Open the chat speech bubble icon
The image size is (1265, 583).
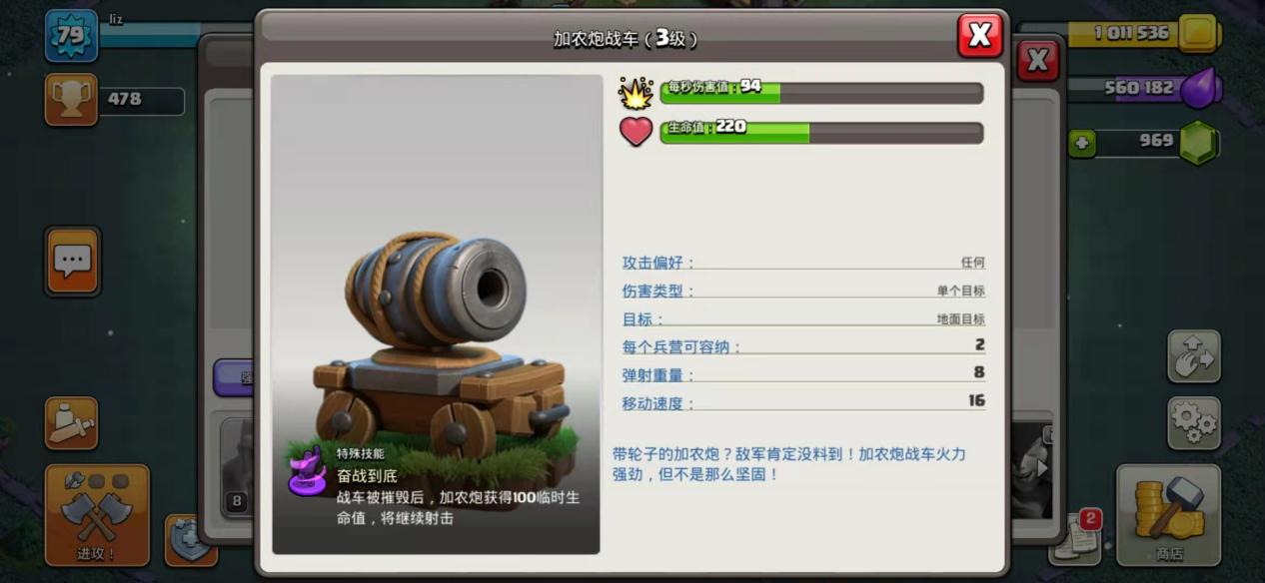(x=72, y=262)
